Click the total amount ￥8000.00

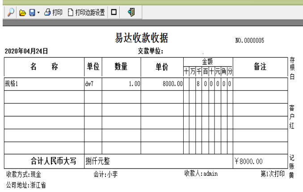(248, 161)
